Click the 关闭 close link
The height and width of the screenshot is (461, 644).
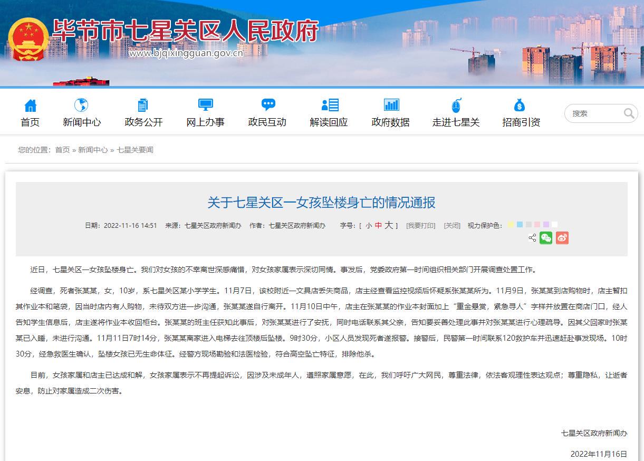click(x=452, y=225)
